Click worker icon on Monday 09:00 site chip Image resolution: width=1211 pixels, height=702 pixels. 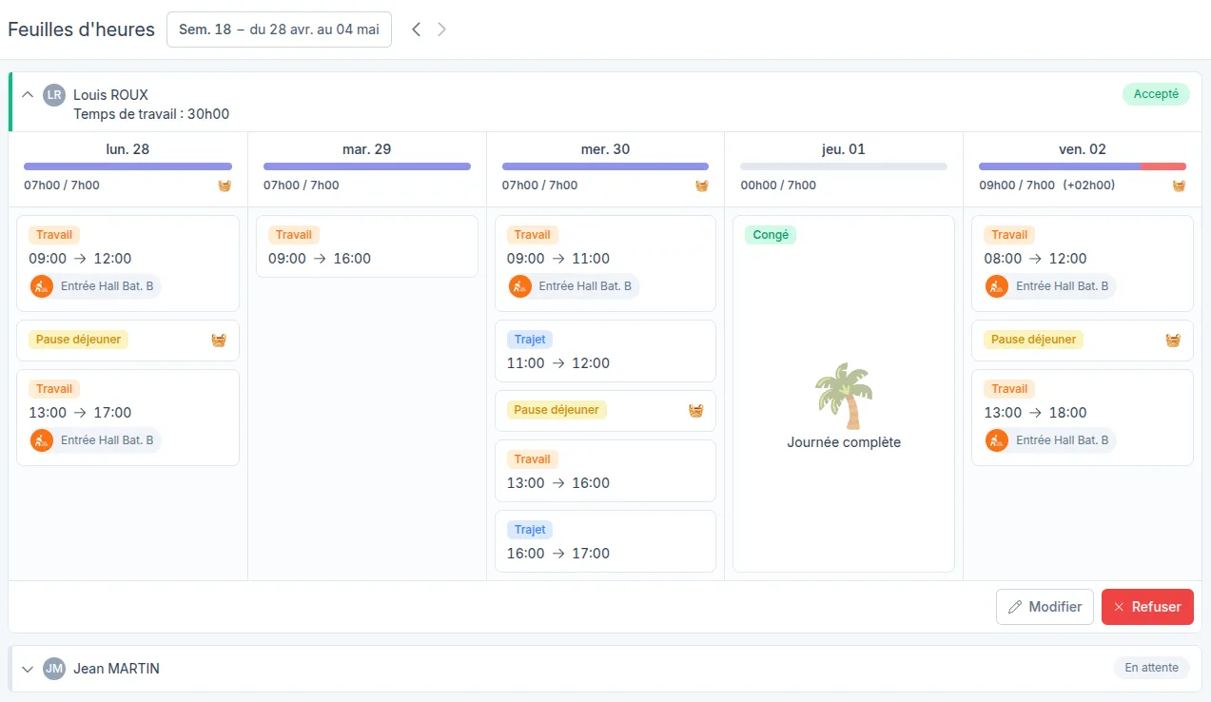[42, 286]
